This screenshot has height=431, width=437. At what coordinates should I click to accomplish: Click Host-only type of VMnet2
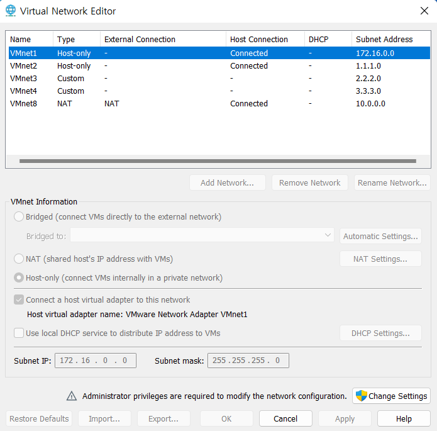pos(74,66)
